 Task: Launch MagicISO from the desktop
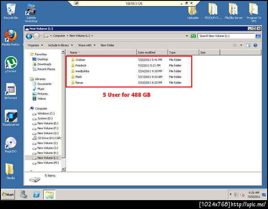click(11, 144)
